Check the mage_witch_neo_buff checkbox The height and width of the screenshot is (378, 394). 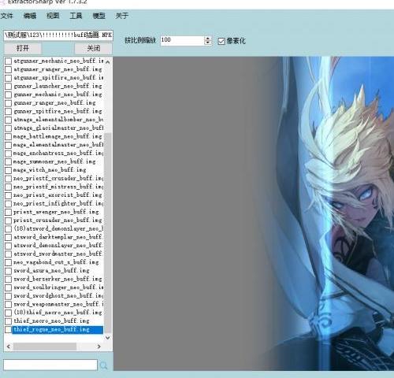[9, 170]
